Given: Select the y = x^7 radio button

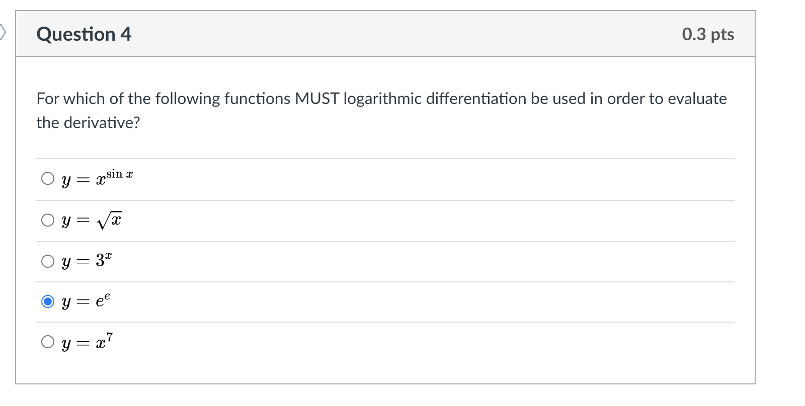Looking at the screenshot, I should click(48, 342).
